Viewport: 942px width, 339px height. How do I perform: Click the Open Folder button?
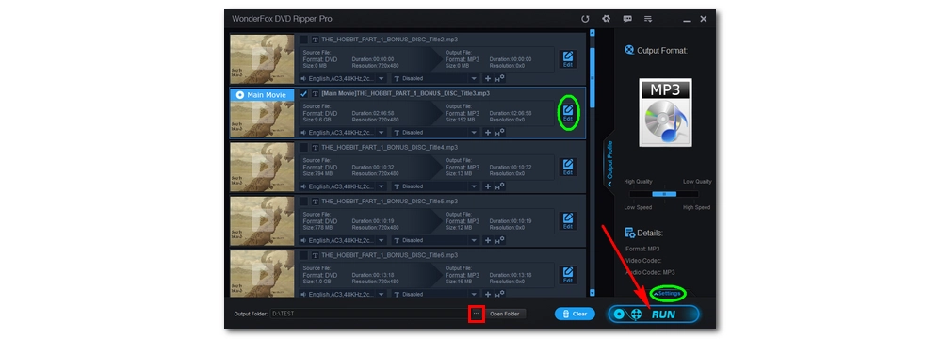(504, 314)
